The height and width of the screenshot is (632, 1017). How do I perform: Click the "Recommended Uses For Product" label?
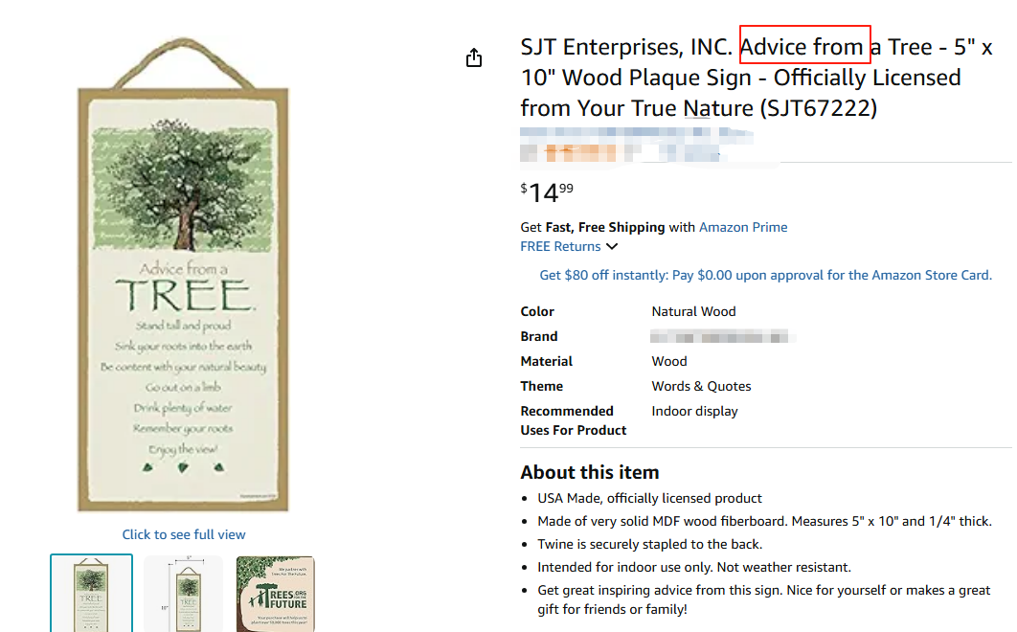click(573, 420)
